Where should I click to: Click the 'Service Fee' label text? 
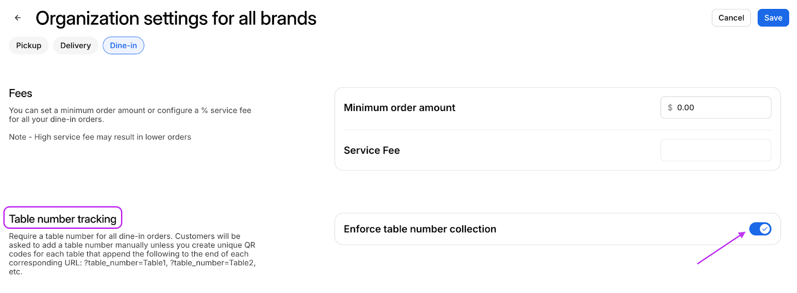[x=372, y=150]
